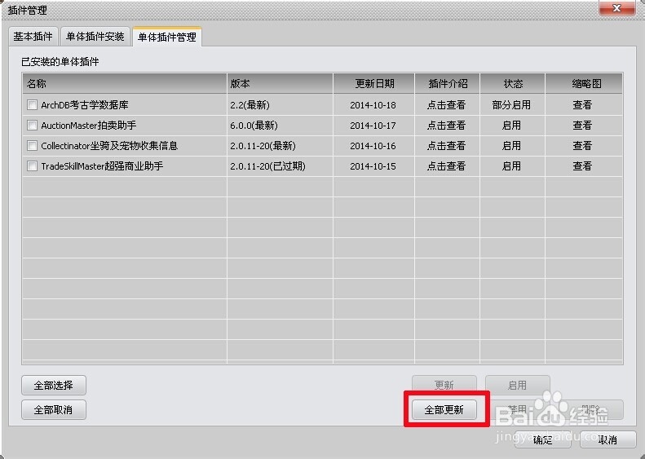Select the Collectinator坐骑及宠物收集信息 plugin name
The width and height of the screenshot is (645, 459).
tap(109, 146)
